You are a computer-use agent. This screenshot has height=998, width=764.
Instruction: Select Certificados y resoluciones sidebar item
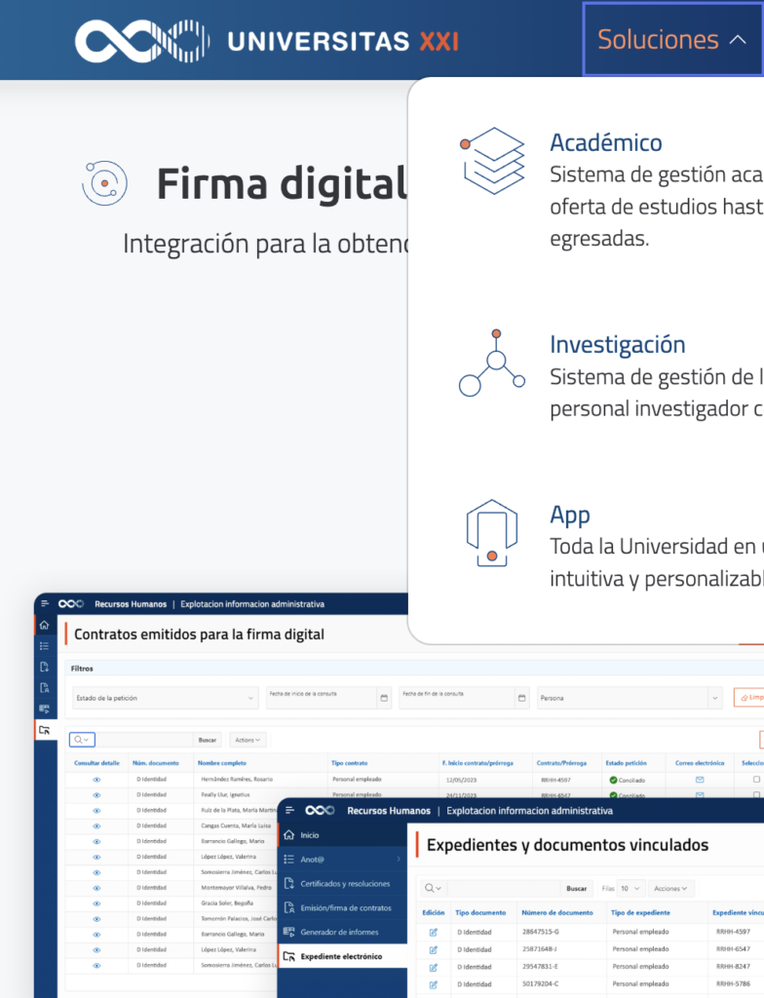point(342,883)
